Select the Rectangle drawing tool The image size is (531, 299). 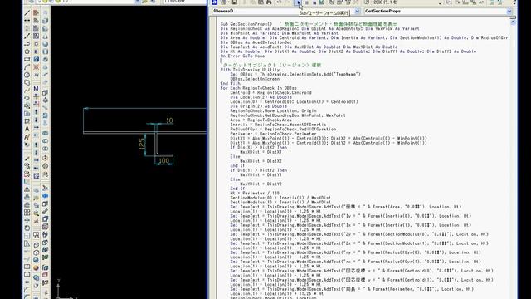click(27, 59)
